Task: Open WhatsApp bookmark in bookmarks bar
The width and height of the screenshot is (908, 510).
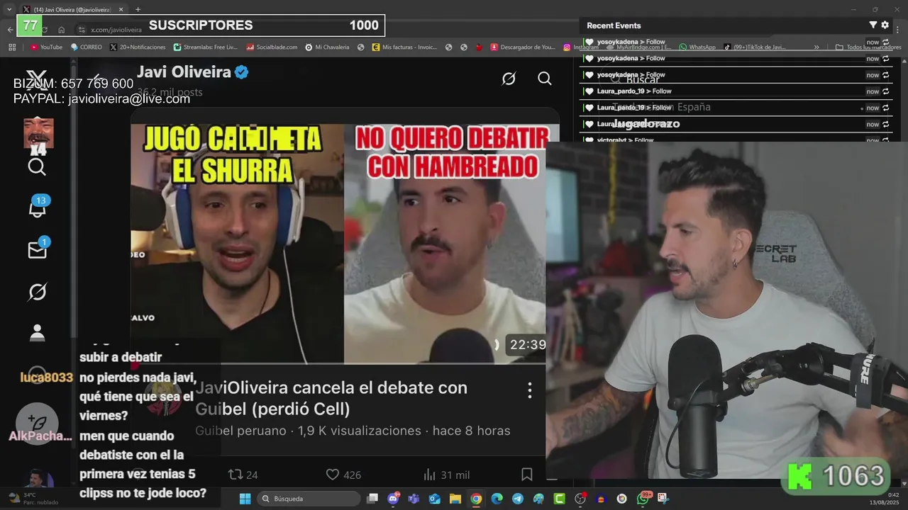Action: [x=697, y=47]
